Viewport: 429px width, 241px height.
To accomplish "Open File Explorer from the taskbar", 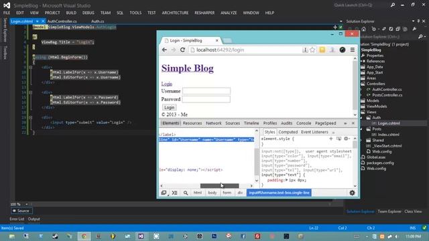I will point(12,236).
